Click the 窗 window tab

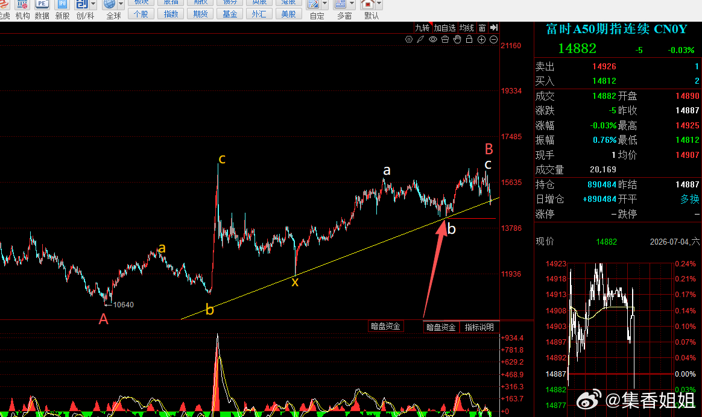click(x=482, y=28)
